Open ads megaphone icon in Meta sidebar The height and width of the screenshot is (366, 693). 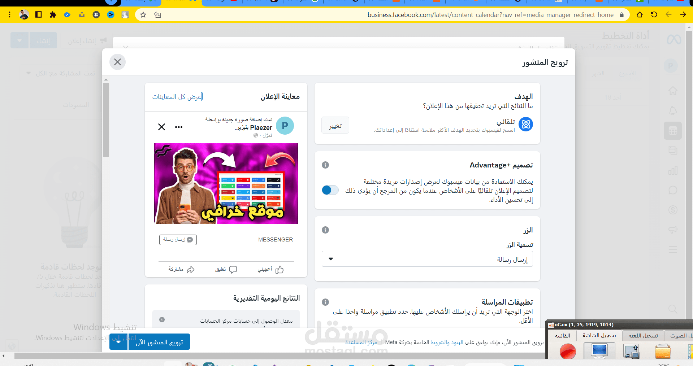click(x=673, y=230)
